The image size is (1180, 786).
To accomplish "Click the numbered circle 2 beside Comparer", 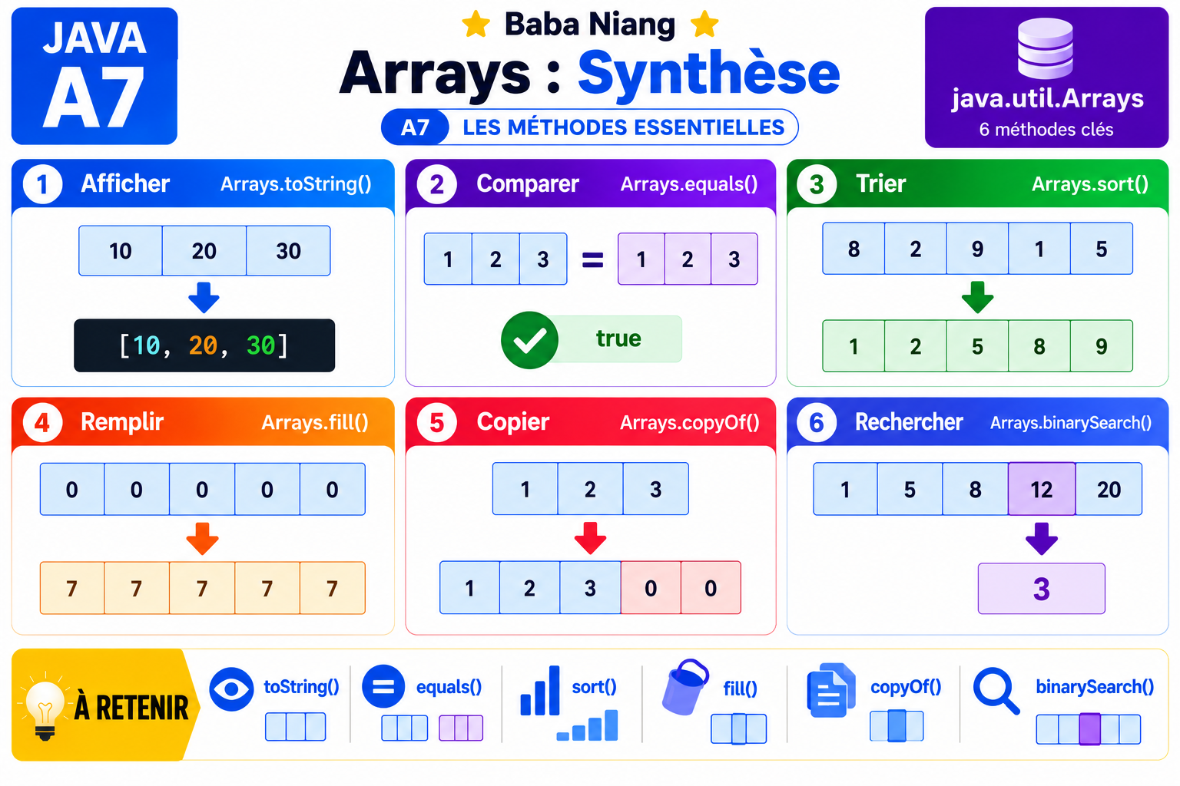I will [436, 184].
